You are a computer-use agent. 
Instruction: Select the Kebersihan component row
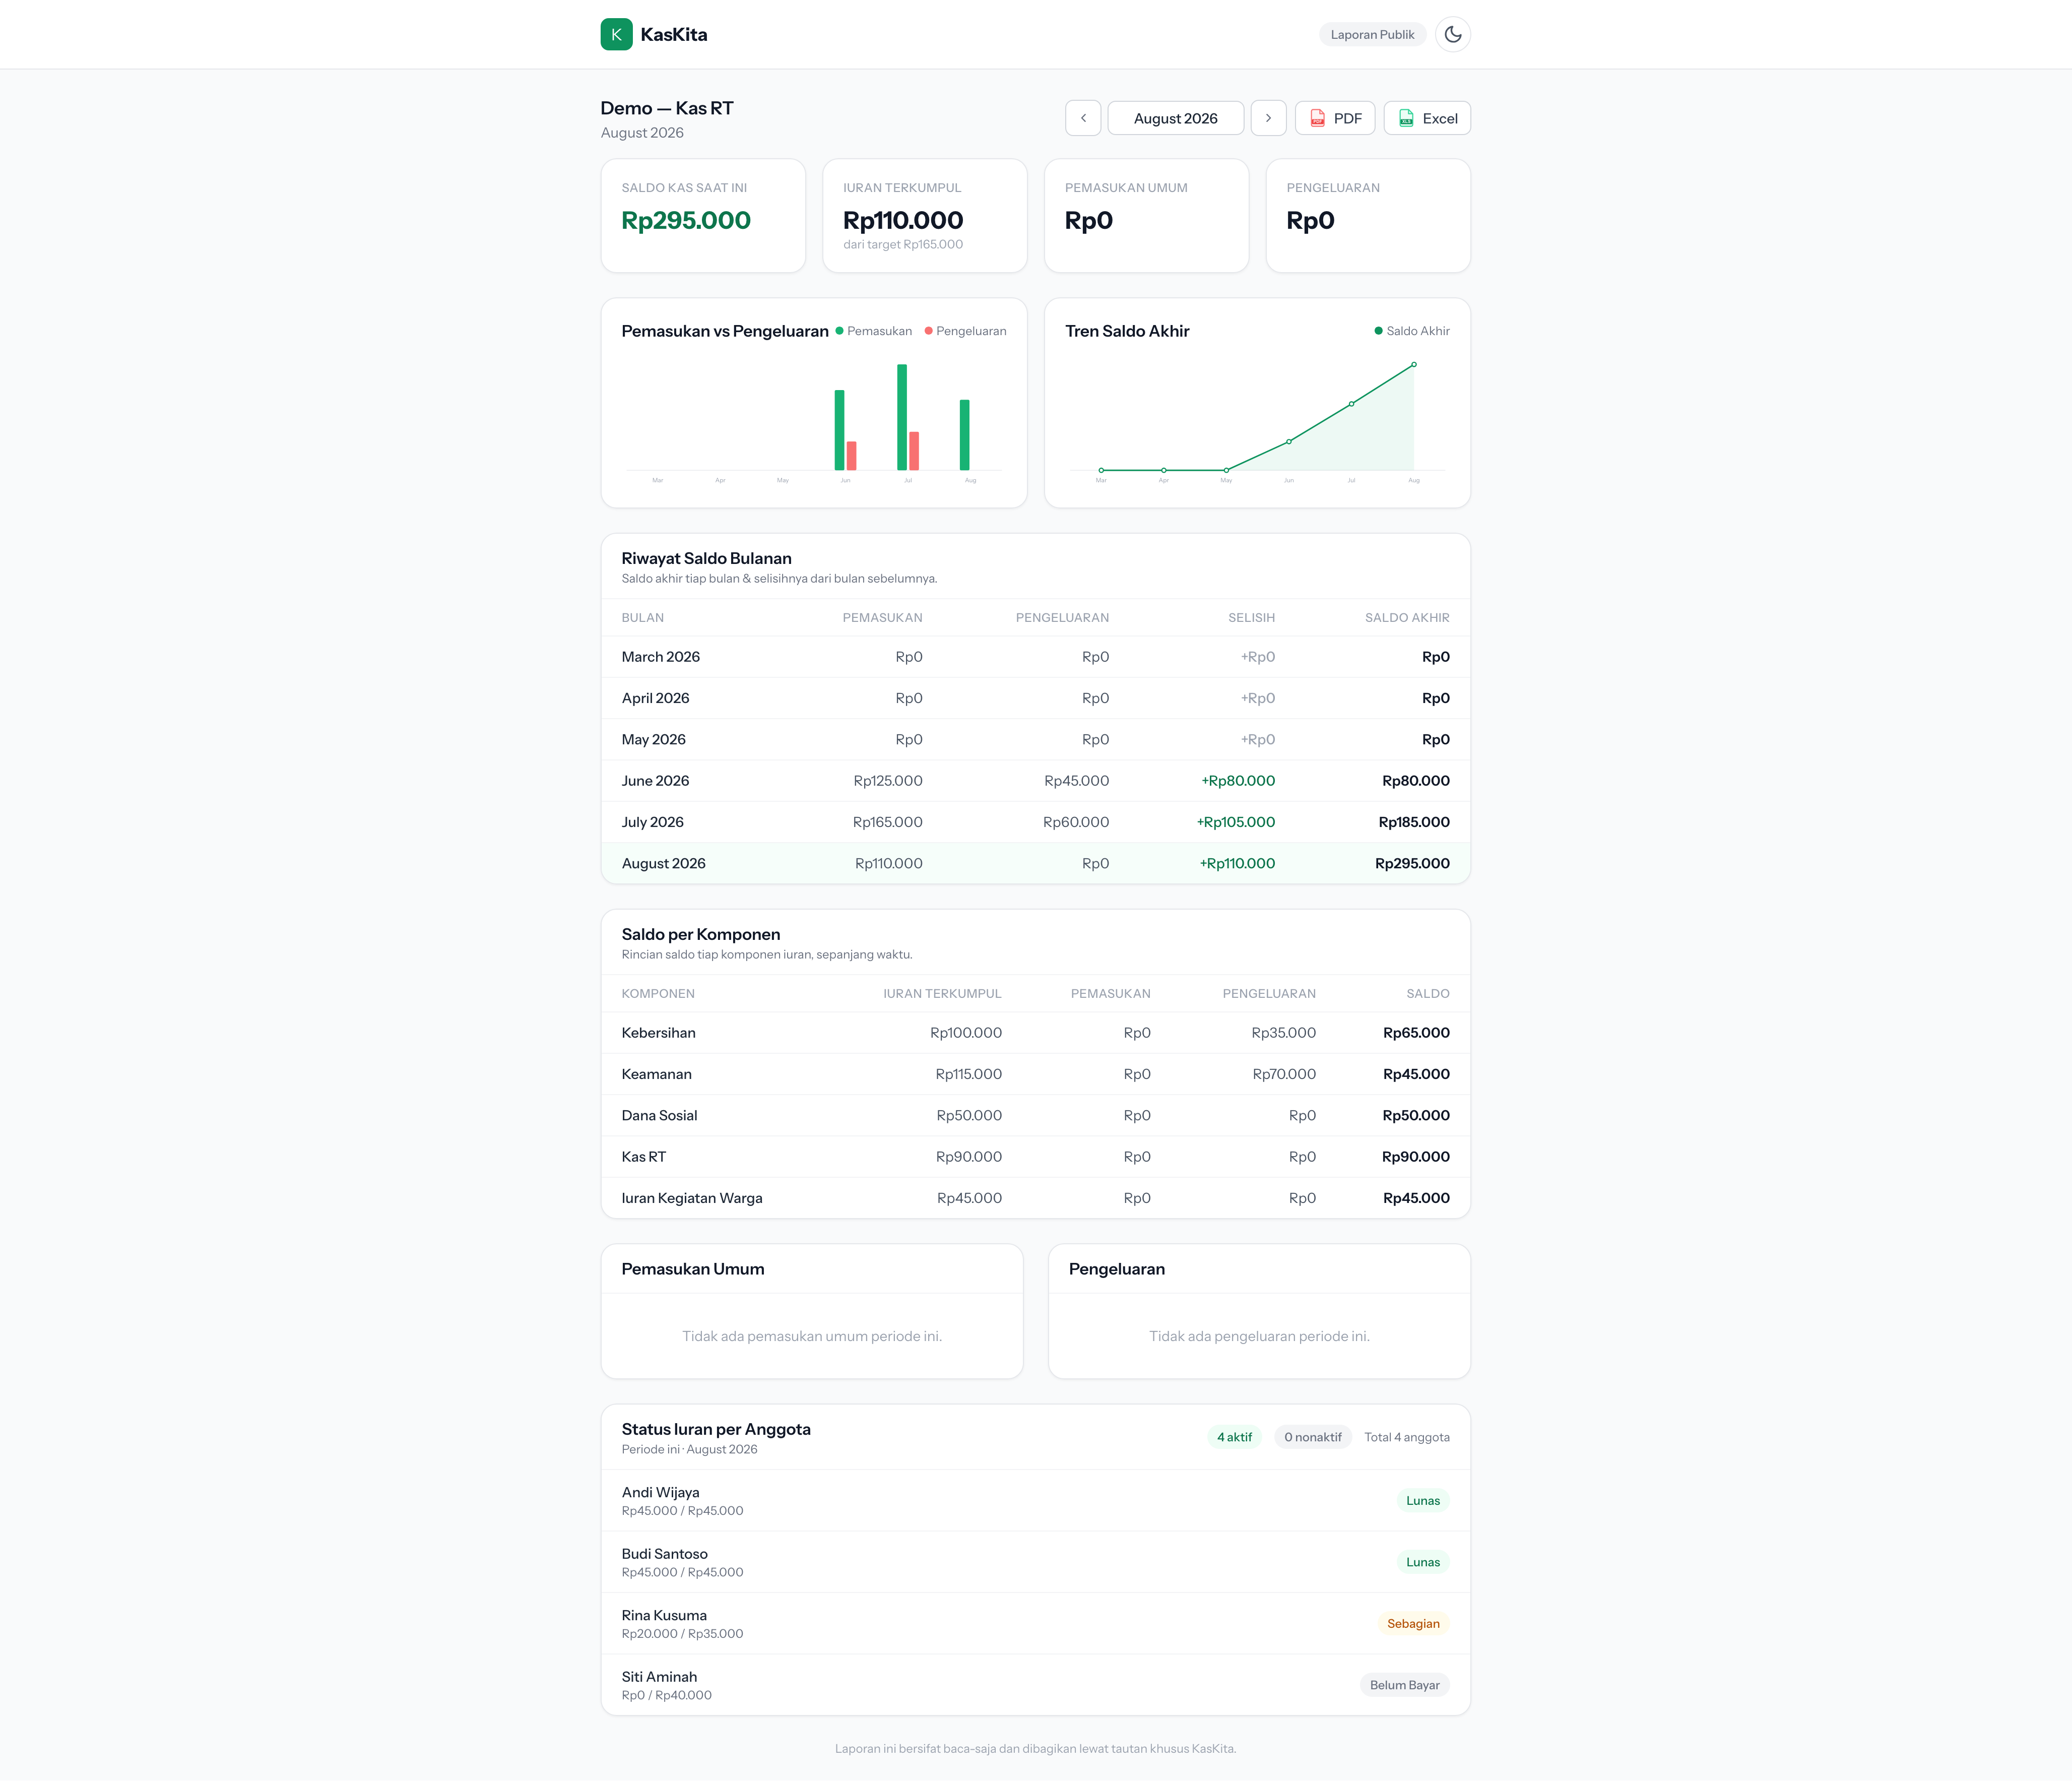click(x=1035, y=1033)
